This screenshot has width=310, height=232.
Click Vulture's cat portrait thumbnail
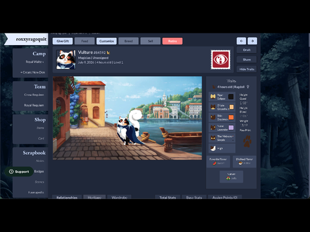pos(66,59)
